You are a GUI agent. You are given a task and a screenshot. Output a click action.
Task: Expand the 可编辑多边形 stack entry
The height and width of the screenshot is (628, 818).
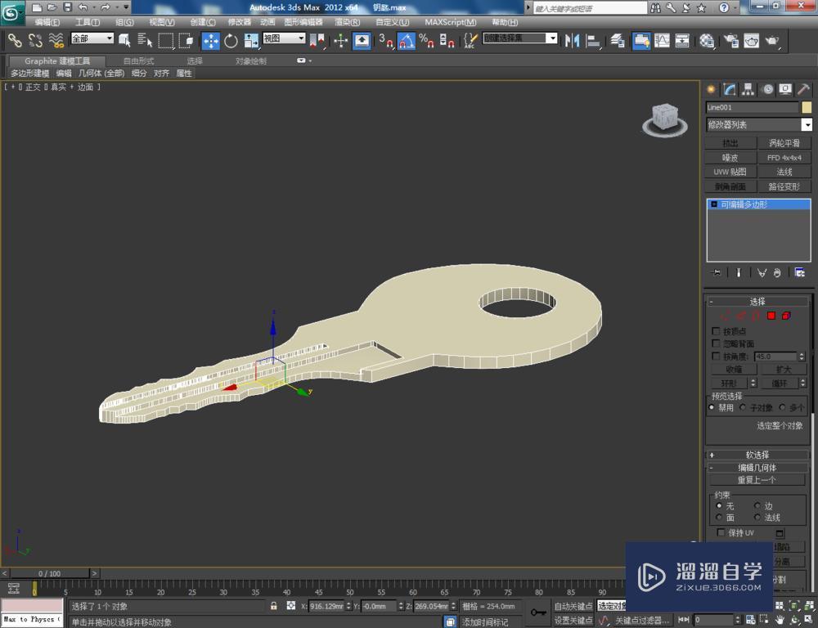tap(714, 204)
